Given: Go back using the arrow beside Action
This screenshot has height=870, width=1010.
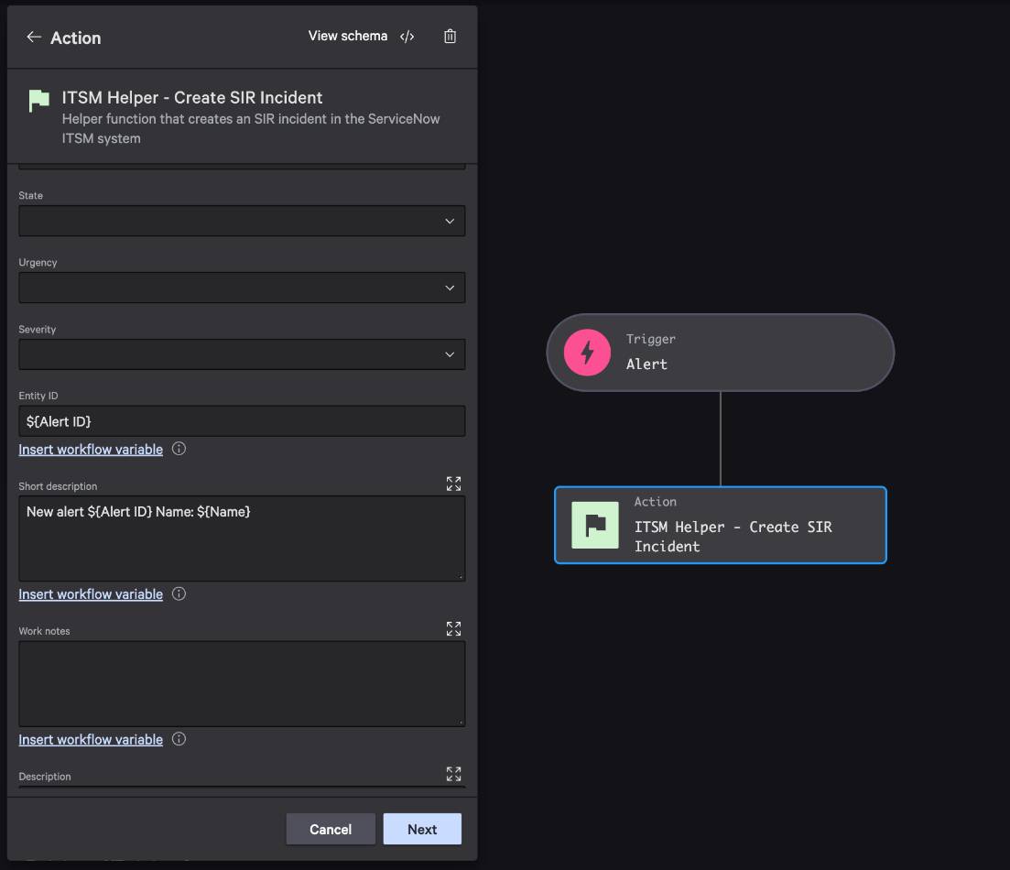Looking at the screenshot, I should (34, 38).
